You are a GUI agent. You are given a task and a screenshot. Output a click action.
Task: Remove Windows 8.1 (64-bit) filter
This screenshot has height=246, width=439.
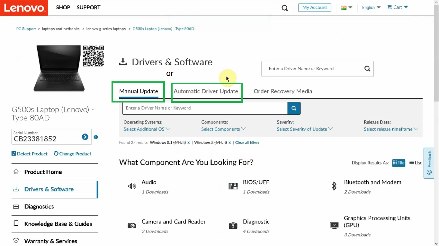(189, 143)
